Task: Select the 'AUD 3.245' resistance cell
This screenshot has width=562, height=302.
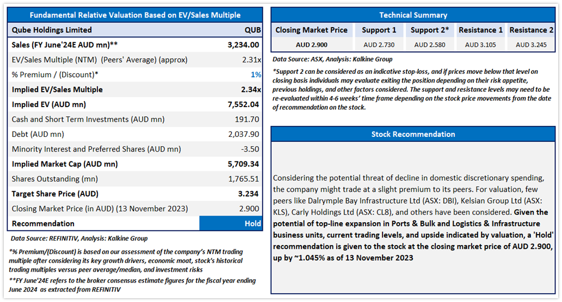Action: click(x=532, y=45)
